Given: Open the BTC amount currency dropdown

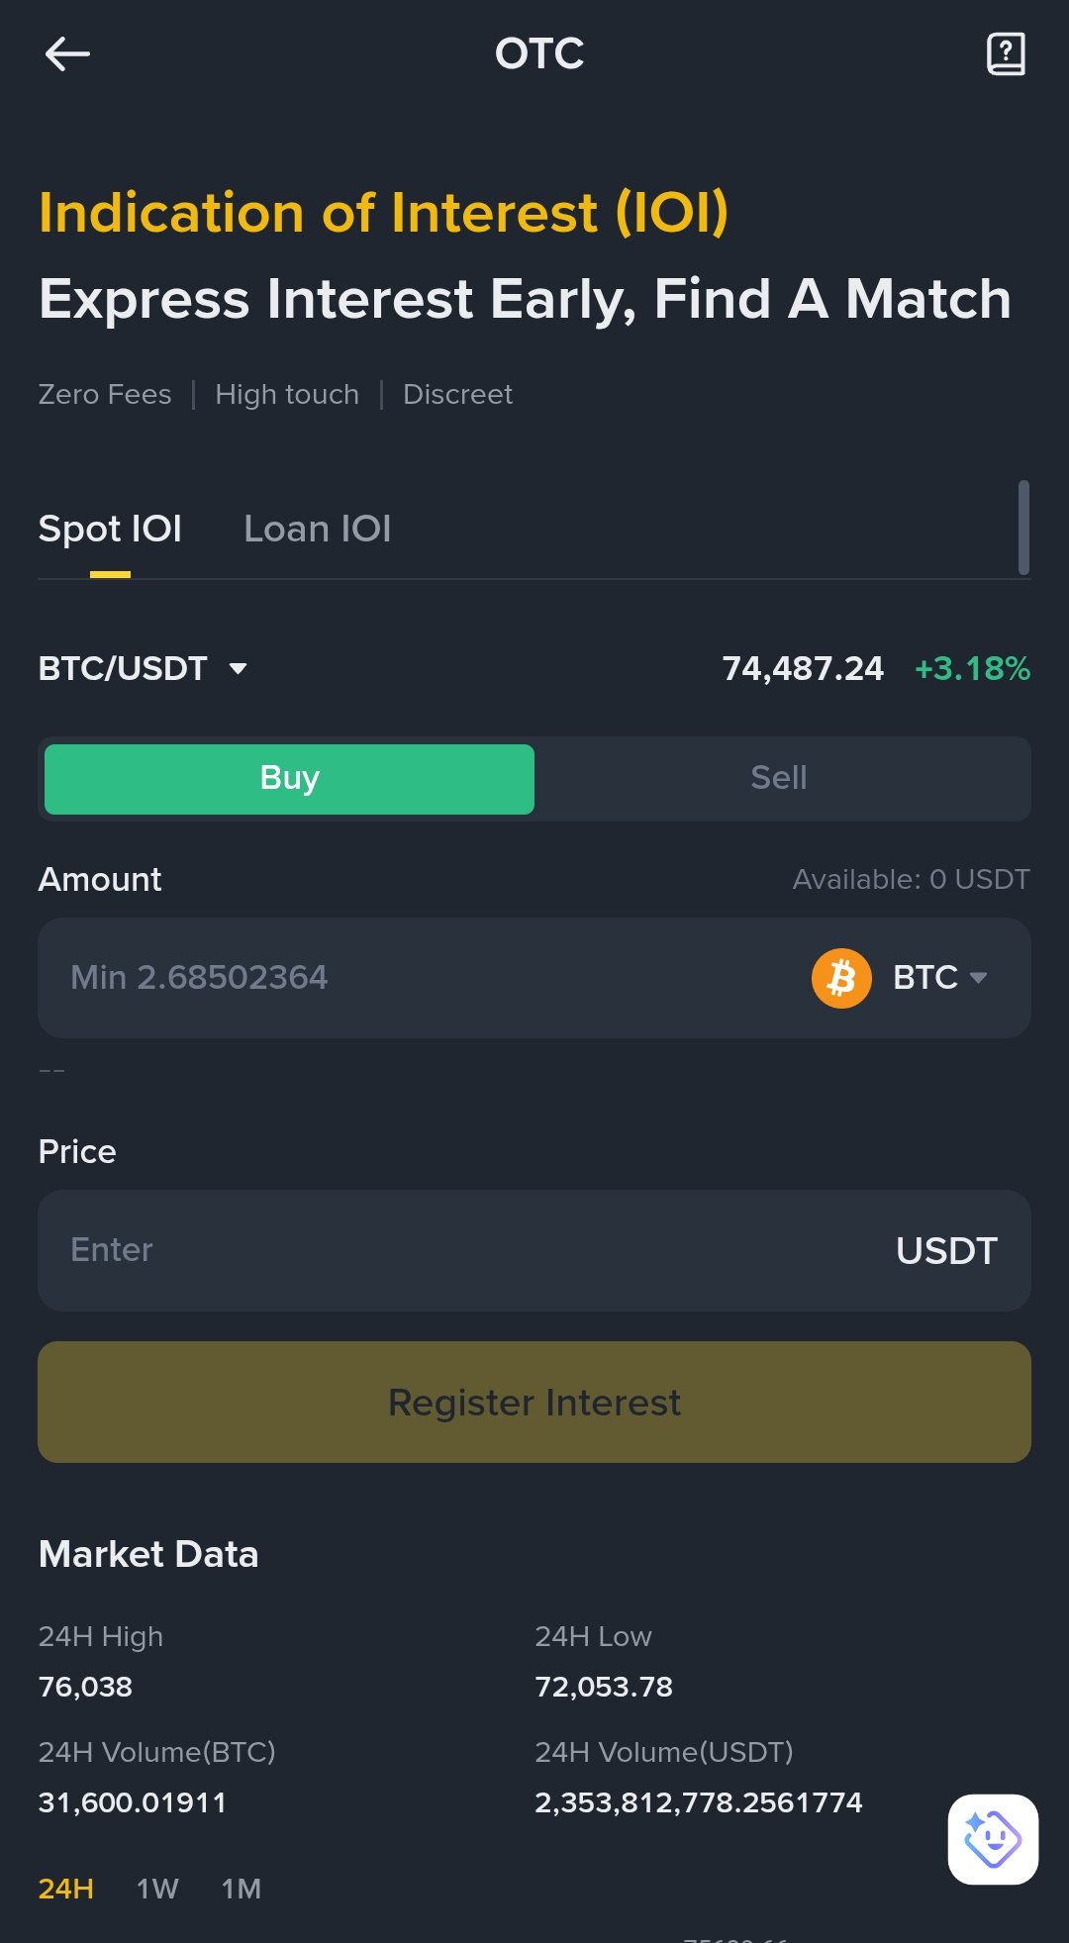Looking at the screenshot, I should click(x=940, y=978).
